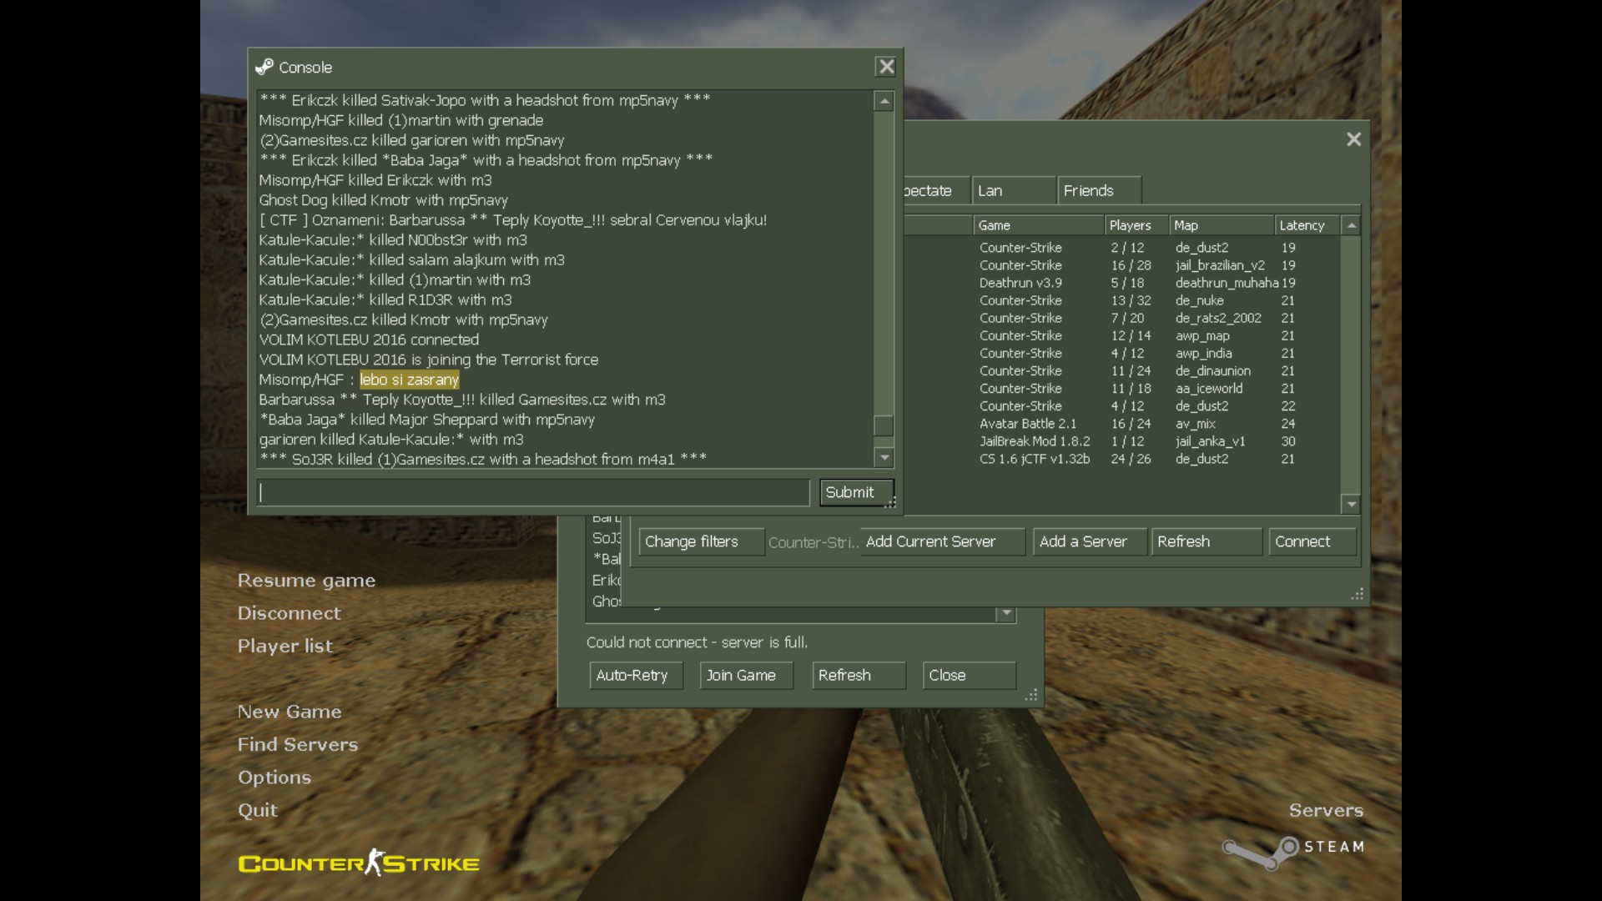Click the console command input field

tap(533, 492)
